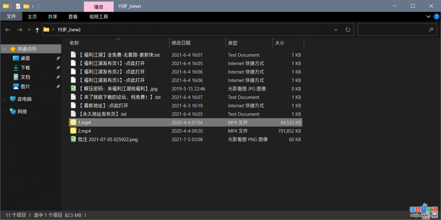The height and width of the screenshot is (220, 441).
Task: Switch to the 查看 ribbon tab
Action: coord(73,16)
